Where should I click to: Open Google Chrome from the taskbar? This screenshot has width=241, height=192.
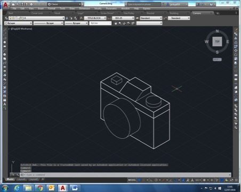(x=40, y=188)
